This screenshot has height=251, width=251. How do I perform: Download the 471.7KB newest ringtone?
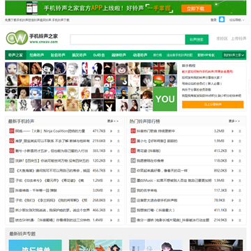pyautogui.click(x=119, y=131)
